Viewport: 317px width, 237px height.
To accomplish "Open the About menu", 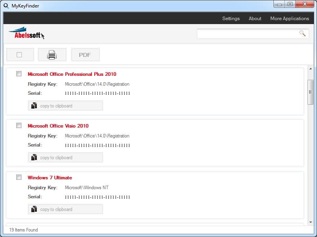I will point(255,19).
